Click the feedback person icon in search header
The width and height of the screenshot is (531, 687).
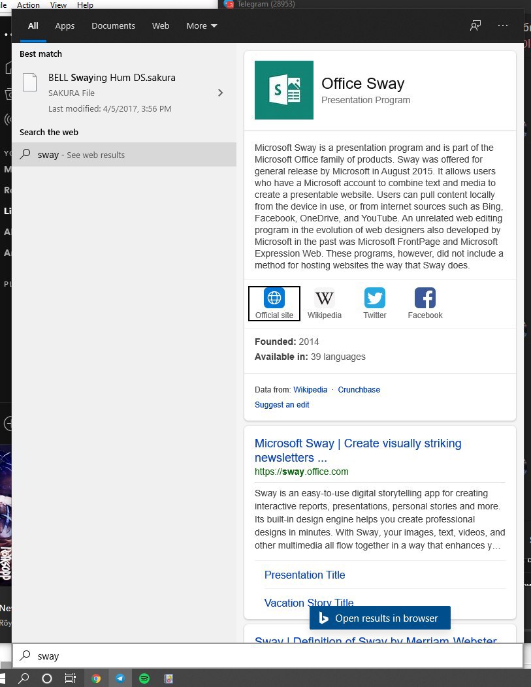(x=475, y=25)
